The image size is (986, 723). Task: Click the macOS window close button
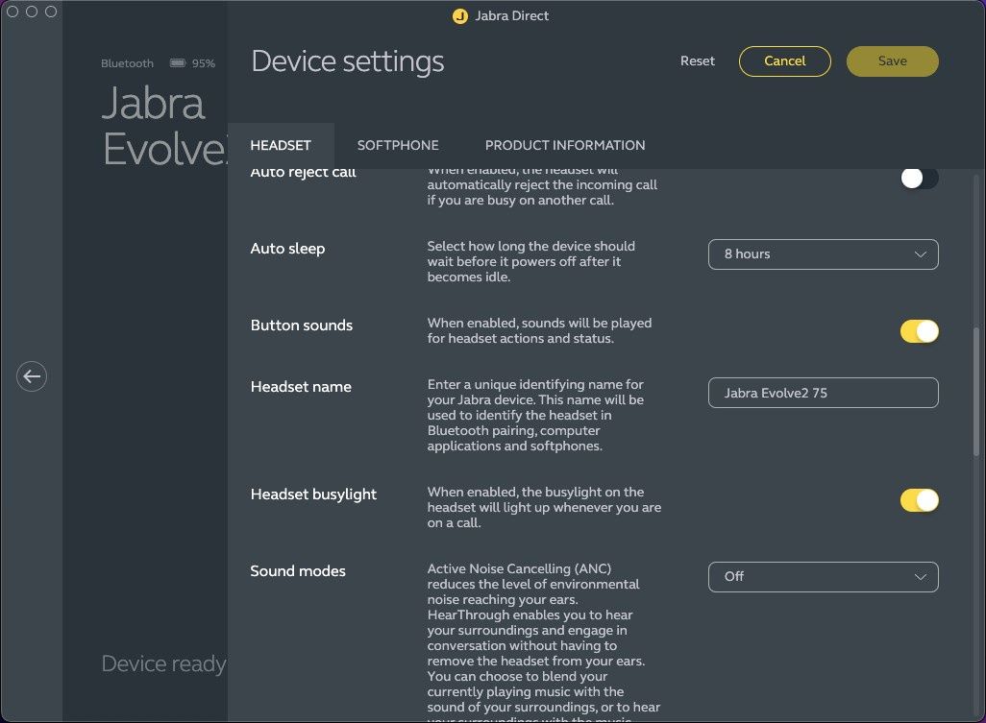click(x=12, y=12)
